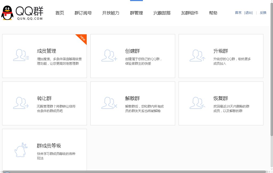The width and height of the screenshot is (273, 173).
Task: Open the 开放能力 menu item
Action: pyautogui.click(x=110, y=13)
